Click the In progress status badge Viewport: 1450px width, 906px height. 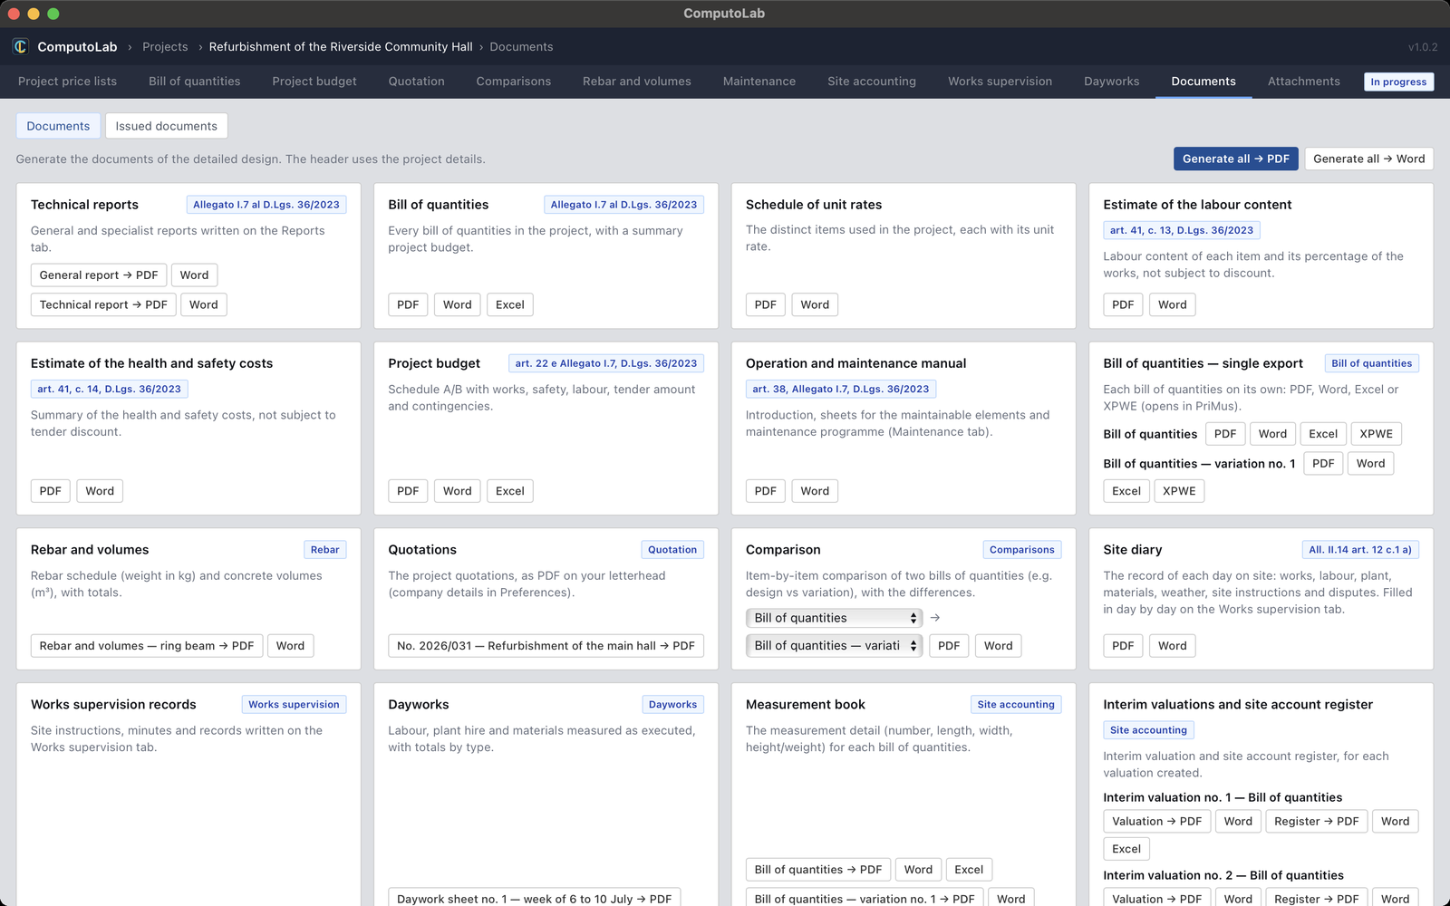[1398, 82]
